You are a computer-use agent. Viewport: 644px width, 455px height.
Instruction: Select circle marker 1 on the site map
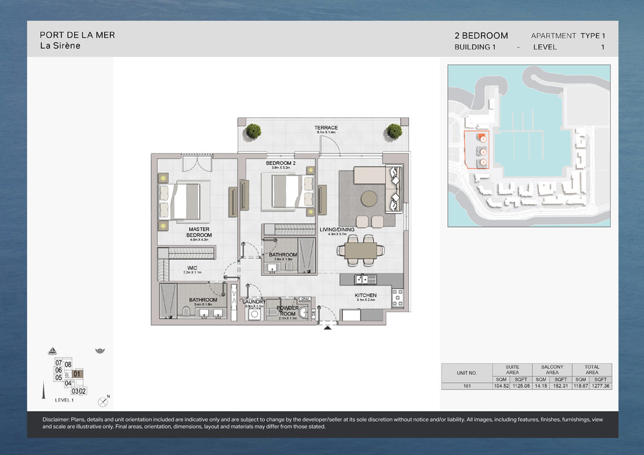coord(483,139)
